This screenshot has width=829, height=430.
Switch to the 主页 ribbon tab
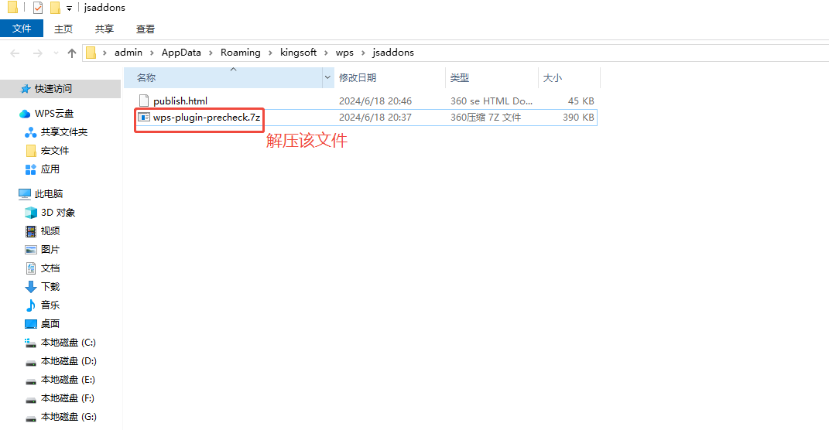coord(63,29)
